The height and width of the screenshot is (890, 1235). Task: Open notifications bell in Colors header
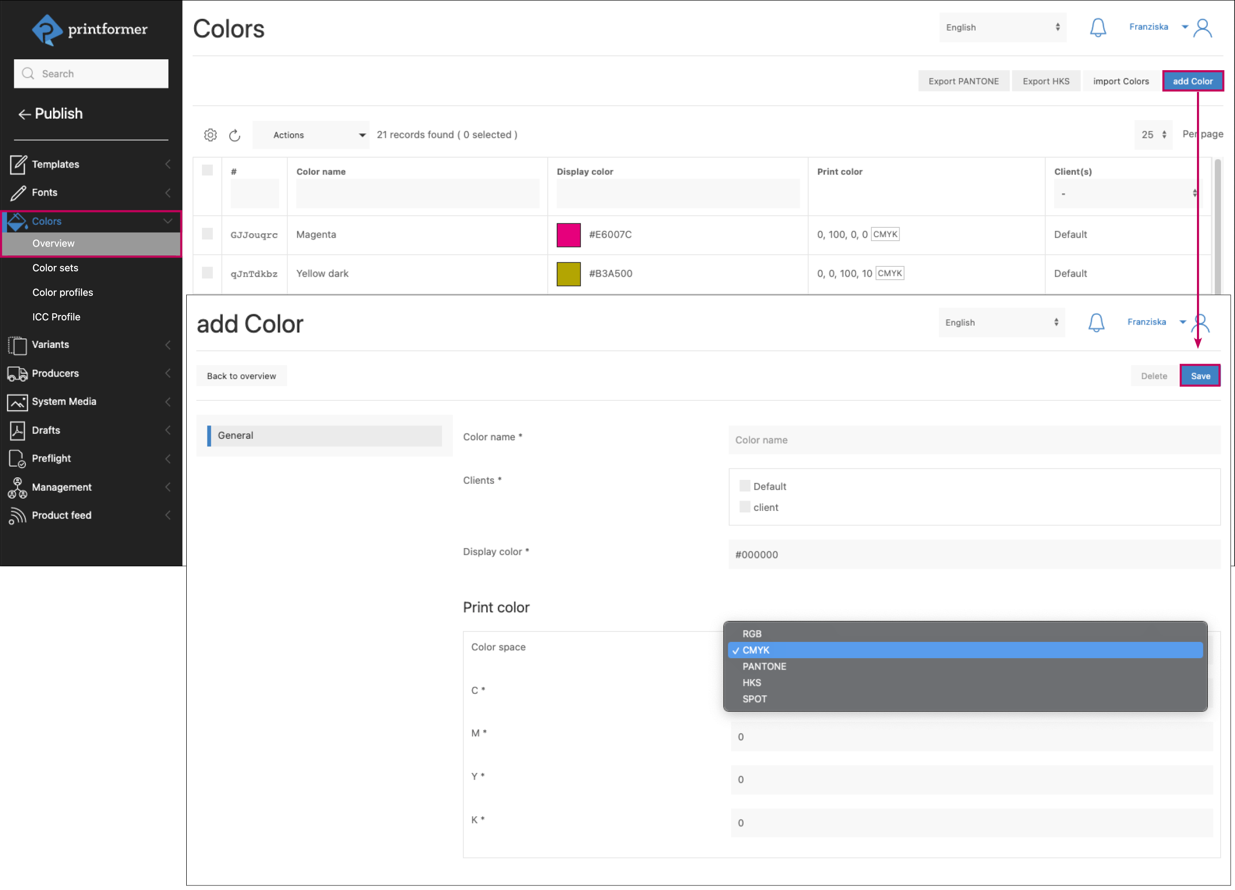click(1097, 27)
